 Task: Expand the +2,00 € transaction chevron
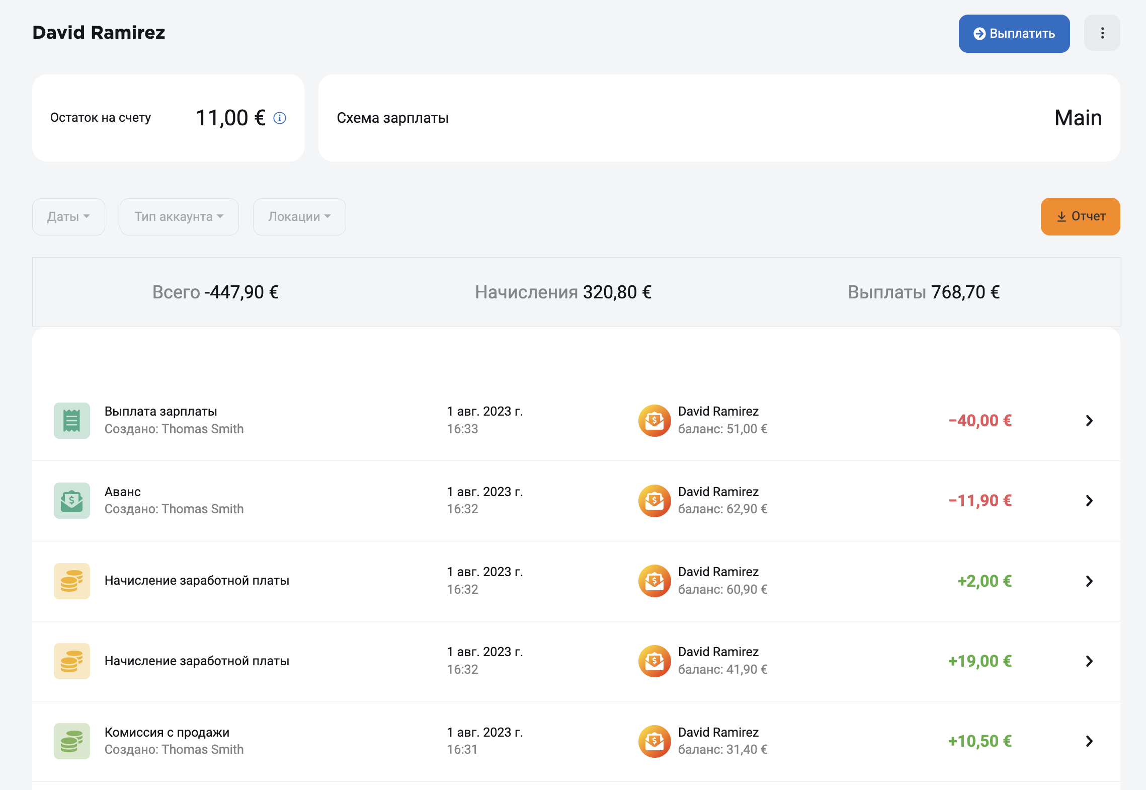point(1089,581)
